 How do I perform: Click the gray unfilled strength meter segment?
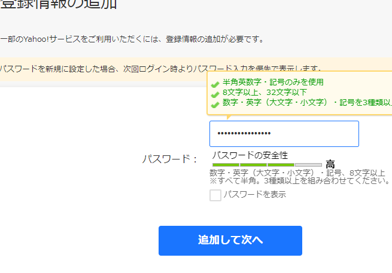[x=308, y=164]
